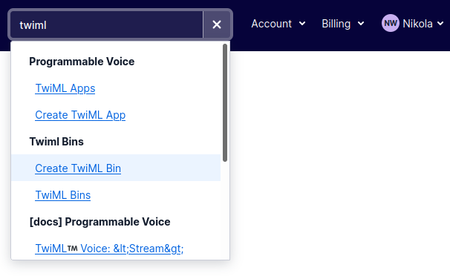
Task: Open the Billing menu label
Action: (x=336, y=24)
